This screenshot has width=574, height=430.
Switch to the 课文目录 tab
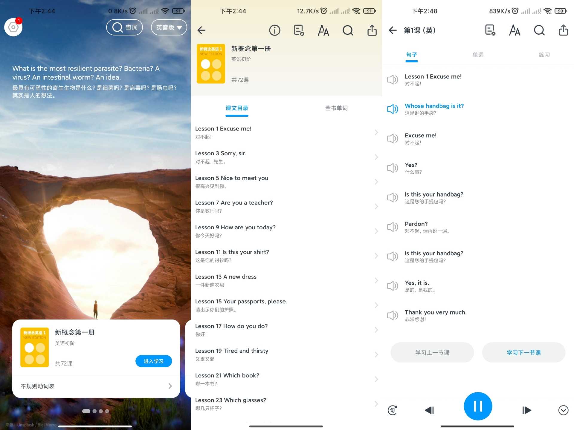click(x=237, y=108)
